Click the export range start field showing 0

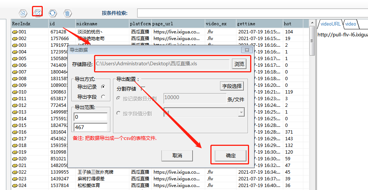(x=91, y=117)
